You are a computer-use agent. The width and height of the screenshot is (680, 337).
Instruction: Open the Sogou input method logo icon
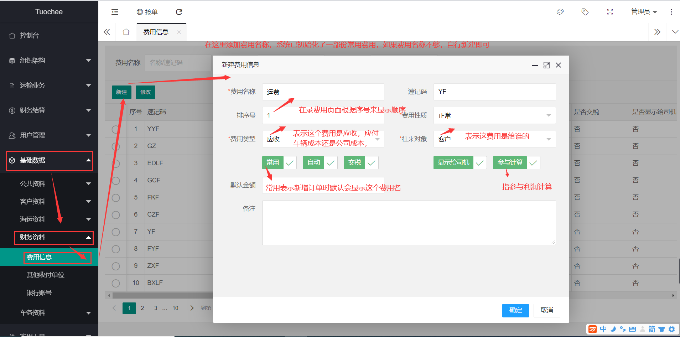point(592,329)
